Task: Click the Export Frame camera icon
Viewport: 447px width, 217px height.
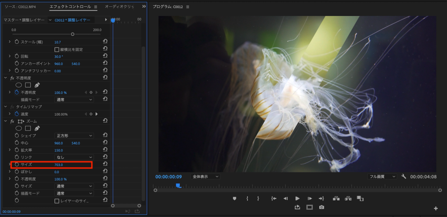Action: pos(322,207)
